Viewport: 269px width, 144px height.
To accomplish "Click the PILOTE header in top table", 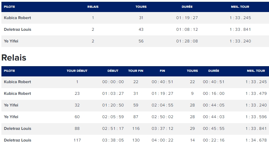I will click(x=10, y=7).
